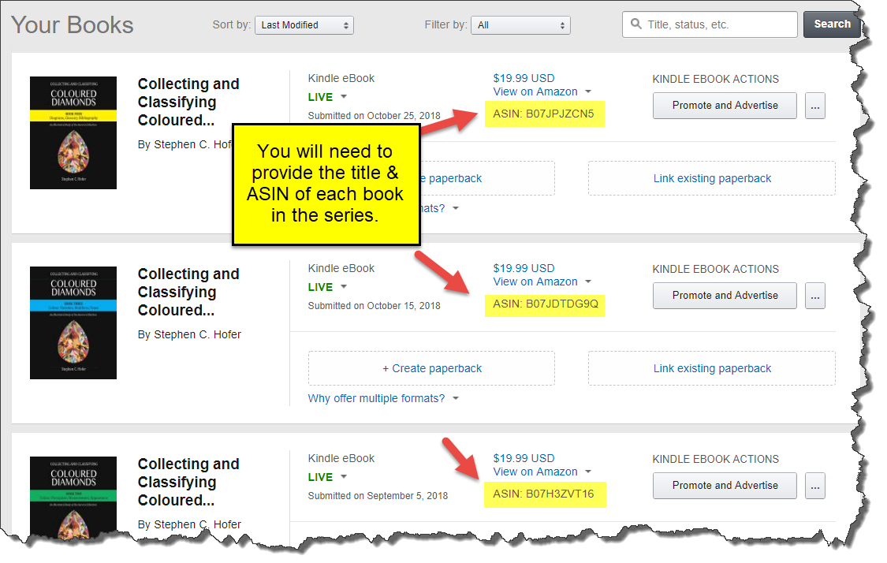Expand View on Amazon arrow, October 25 book
This screenshot has width=887, height=563.
pyautogui.click(x=587, y=91)
